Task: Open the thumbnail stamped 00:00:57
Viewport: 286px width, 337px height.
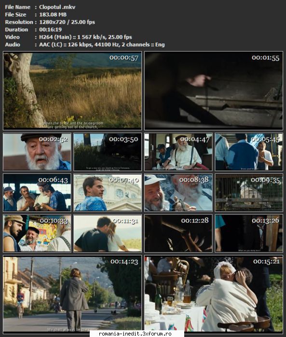Action: click(72, 90)
